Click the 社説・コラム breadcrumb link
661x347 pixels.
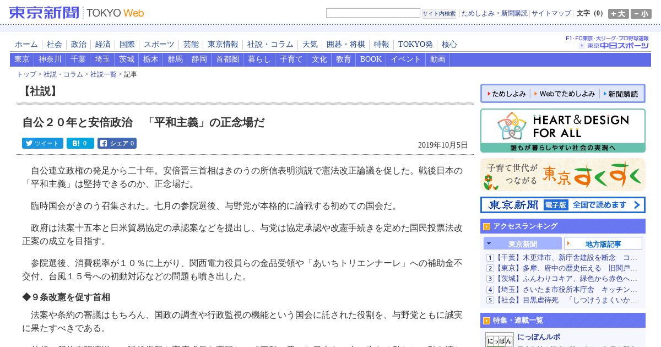pyautogui.click(x=63, y=74)
